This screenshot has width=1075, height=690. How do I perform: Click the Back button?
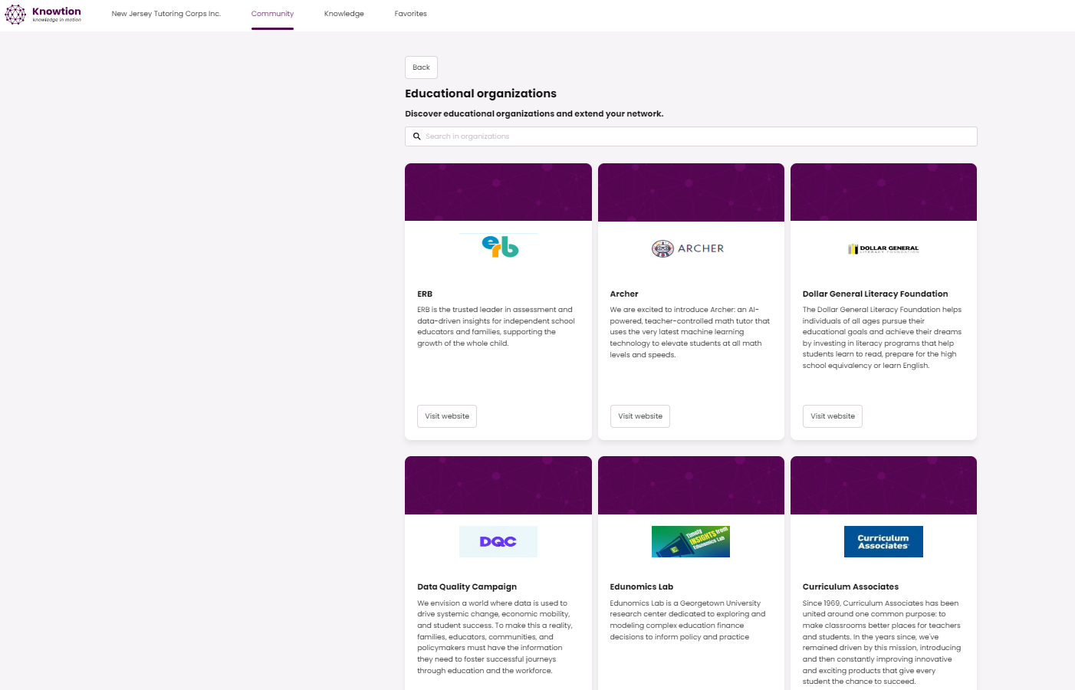(421, 67)
